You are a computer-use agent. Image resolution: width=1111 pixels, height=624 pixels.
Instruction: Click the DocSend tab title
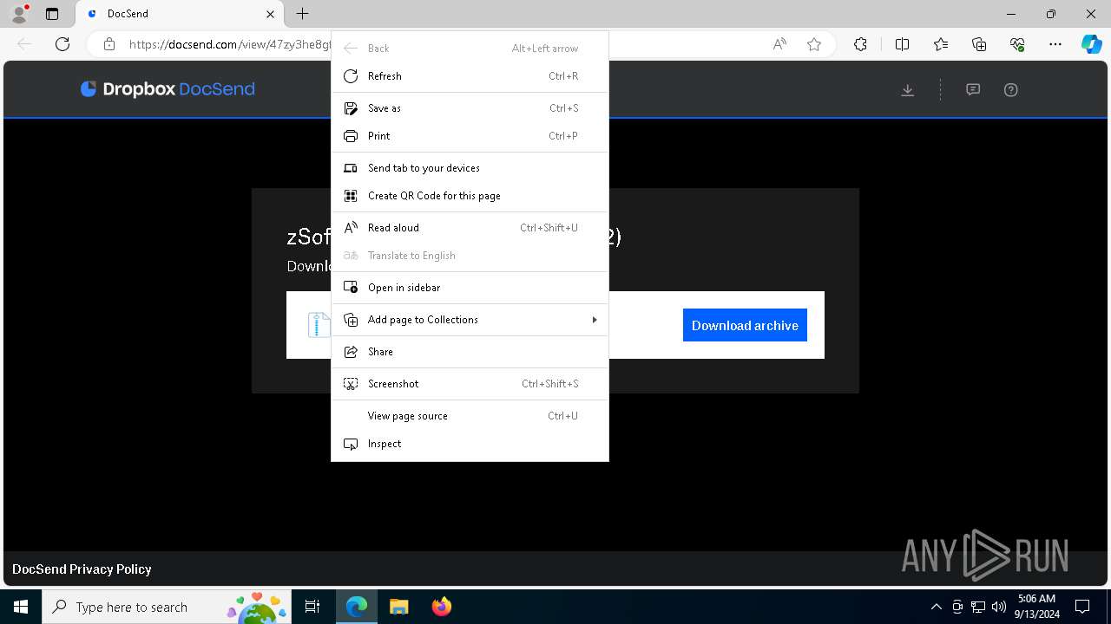[128, 14]
